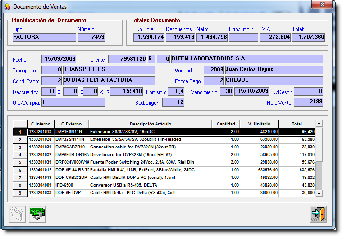The image size is (342, 236).
Task: Click the table scrollbar down arrow
Action: 319,193
